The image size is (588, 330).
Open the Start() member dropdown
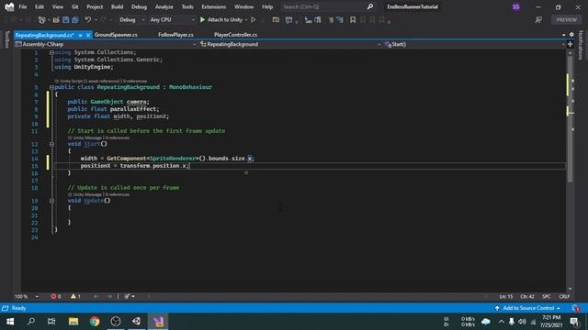click(474, 44)
